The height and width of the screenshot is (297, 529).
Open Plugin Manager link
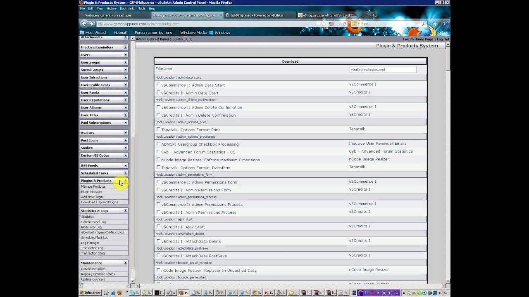click(92, 192)
